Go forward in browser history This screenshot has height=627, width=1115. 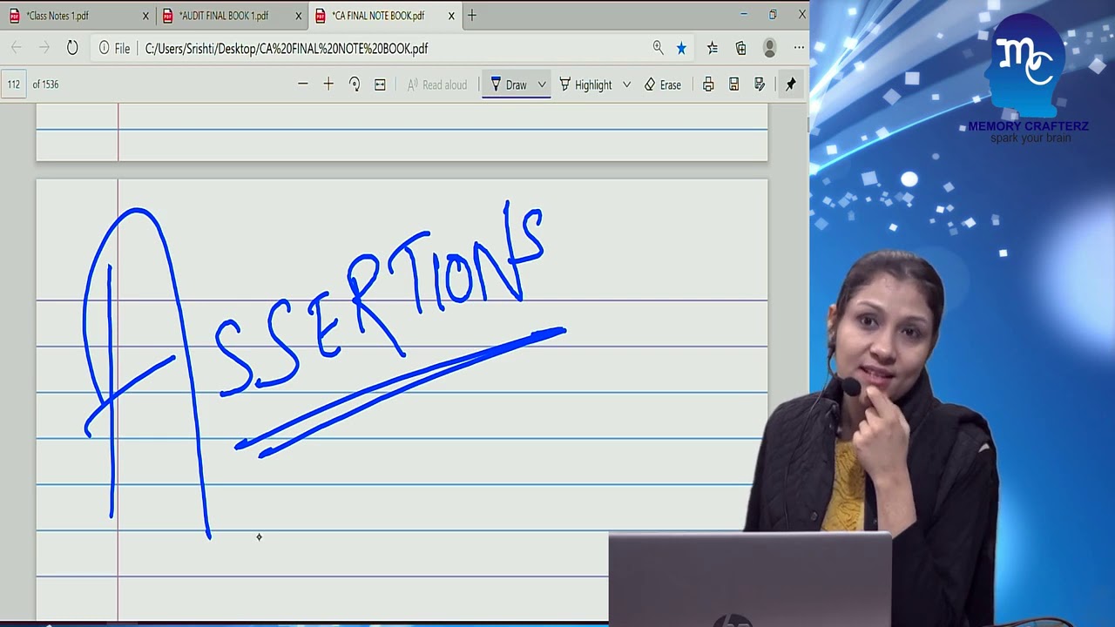(x=44, y=48)
